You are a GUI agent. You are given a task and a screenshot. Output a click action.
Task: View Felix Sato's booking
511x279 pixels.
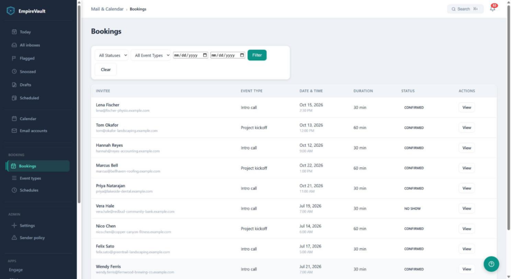[x=467, y=249]
